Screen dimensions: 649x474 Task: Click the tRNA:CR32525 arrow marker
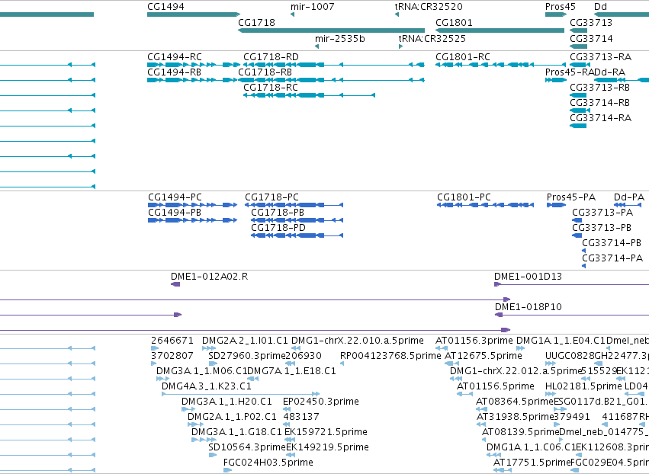[x=400, y=46]
